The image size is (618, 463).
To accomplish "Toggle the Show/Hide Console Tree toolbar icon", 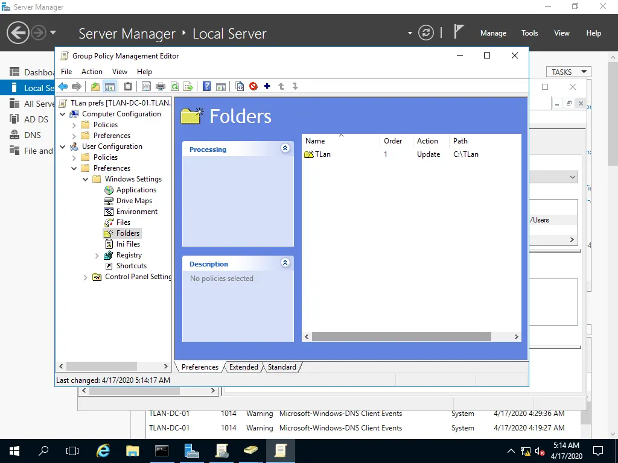I will (110, 86).
